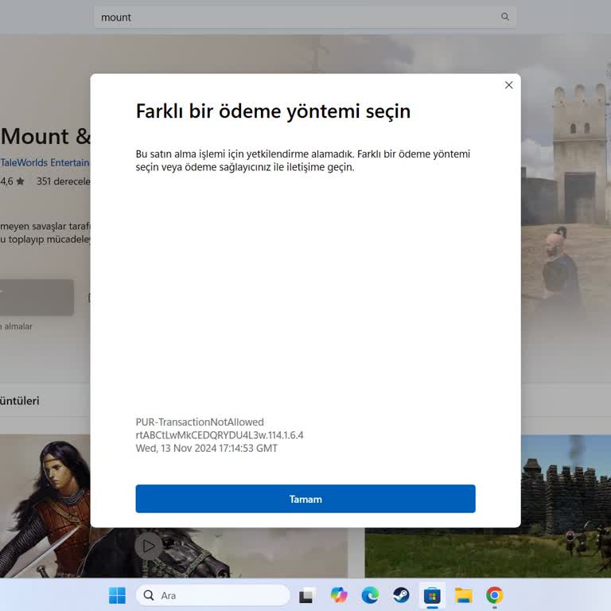This screenshot has height=611, width=611.
Task: Click the Microsoft Store taskbar icon
Action: (432, 595)
